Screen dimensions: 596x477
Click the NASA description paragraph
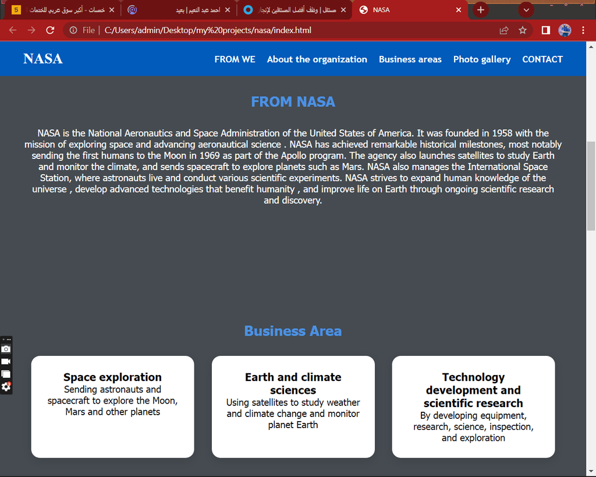[293, 167]
